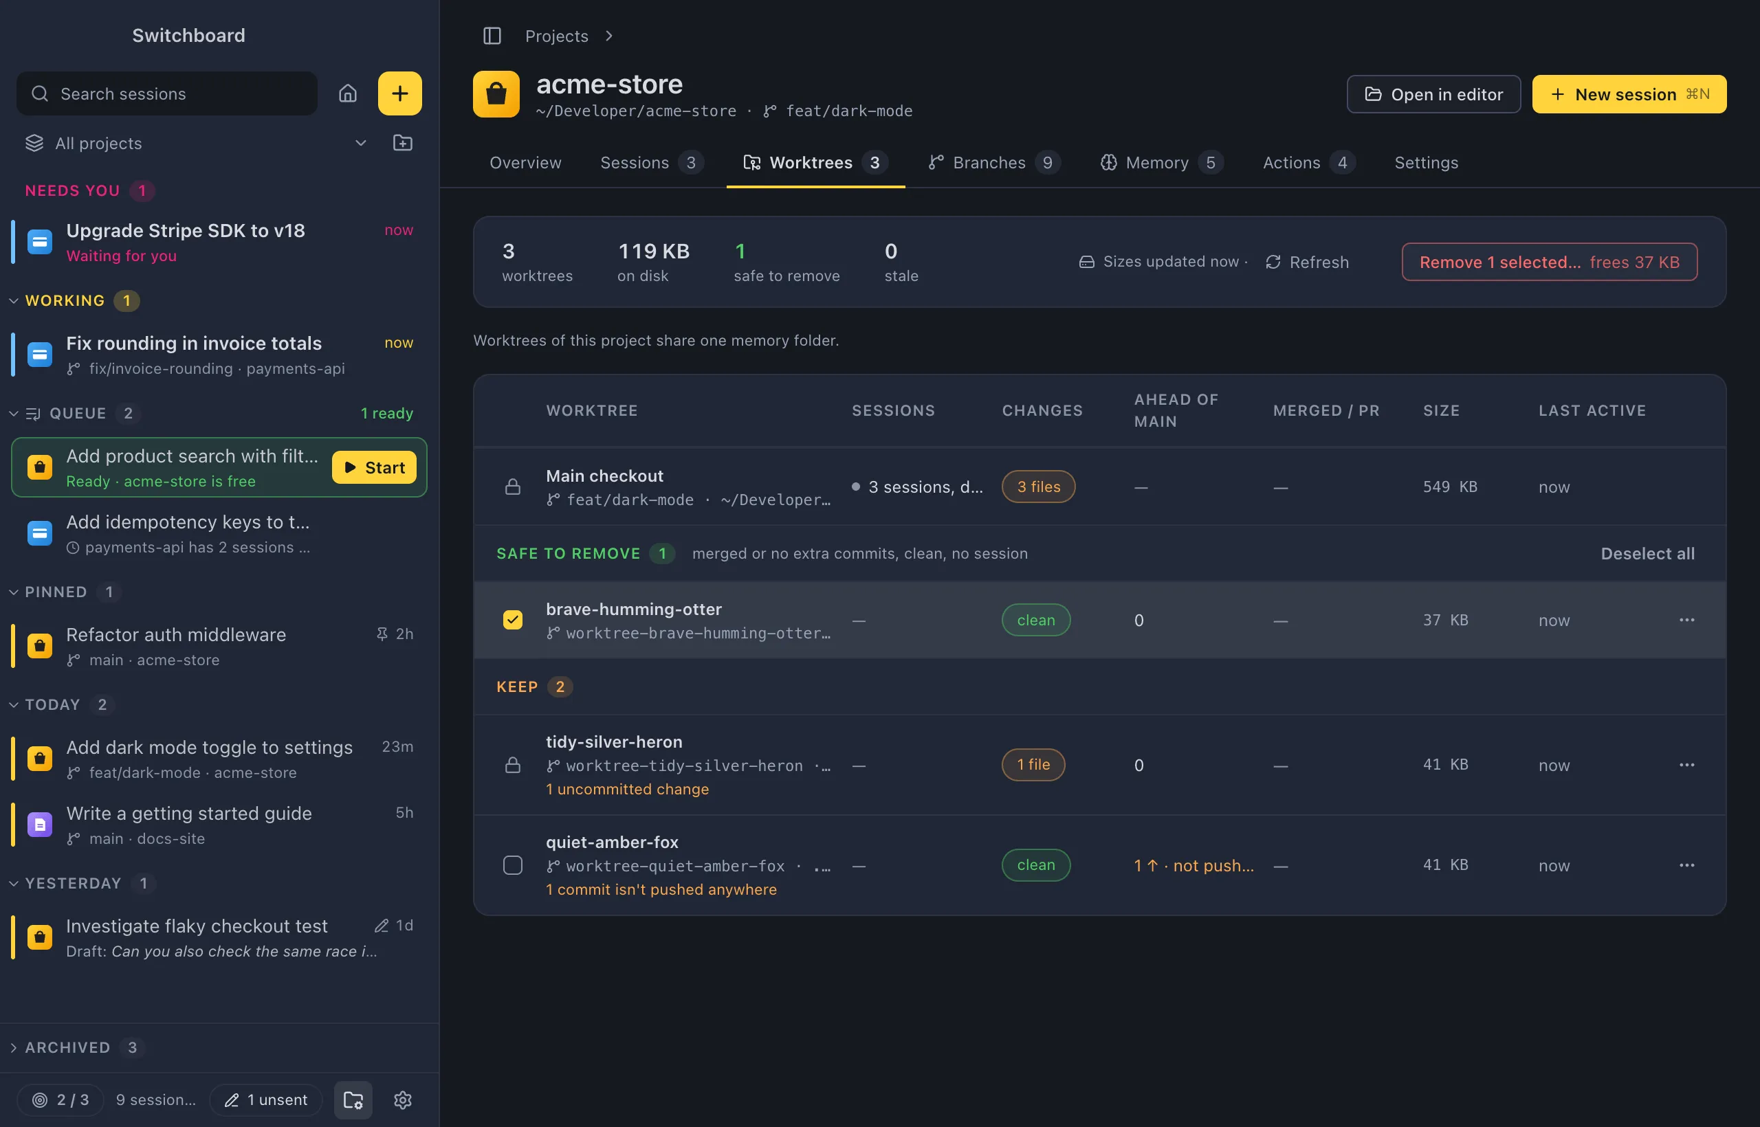Open the Settings tab
This screenshot has width=1760, height=1127.
[x=1426, y=162]
